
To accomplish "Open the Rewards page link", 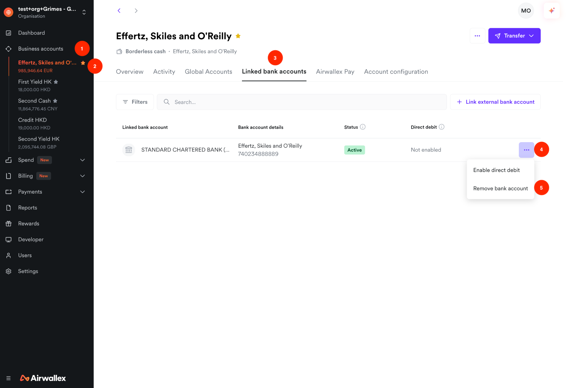I will click(x=29, y=224).
